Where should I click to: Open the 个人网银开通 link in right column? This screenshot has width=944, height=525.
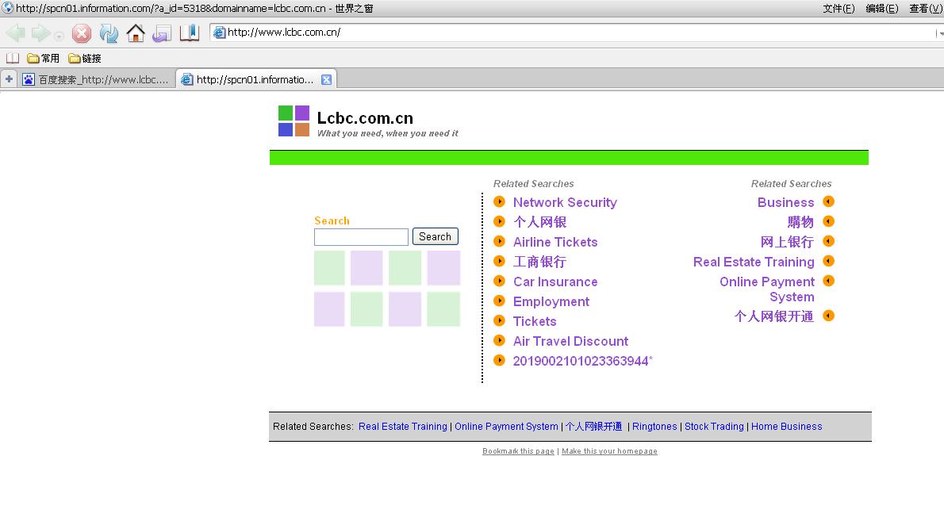[774, 316]
